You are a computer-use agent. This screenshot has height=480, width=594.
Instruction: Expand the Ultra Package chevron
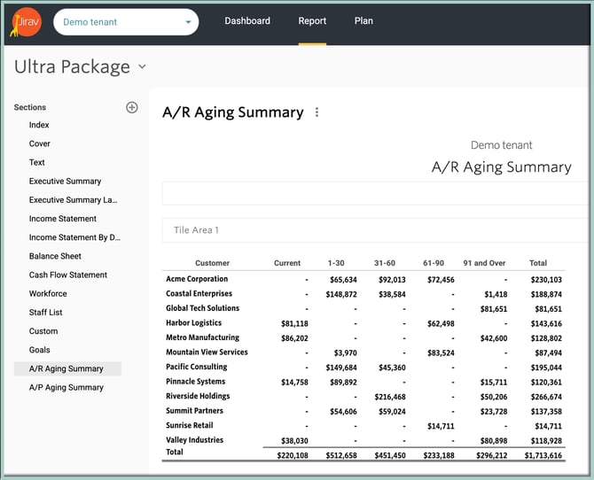[x=143, y=66]
